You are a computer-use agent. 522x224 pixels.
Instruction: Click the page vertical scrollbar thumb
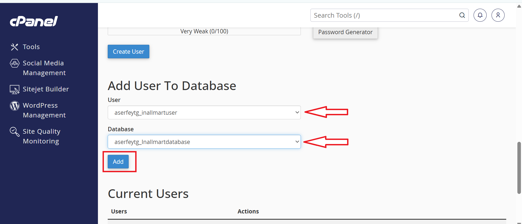519,168
